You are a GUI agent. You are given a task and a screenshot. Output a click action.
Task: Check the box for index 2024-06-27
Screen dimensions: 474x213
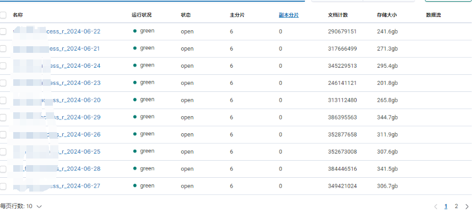(x=3, y=186)
